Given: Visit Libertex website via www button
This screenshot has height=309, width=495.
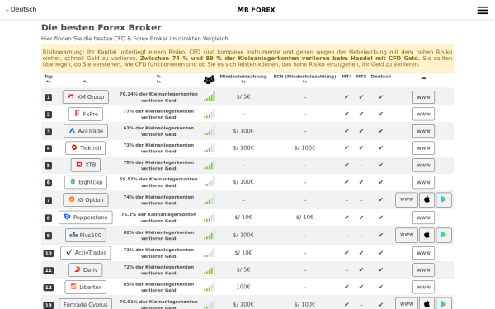Looking at the screenshot, I should (x=423, y=287).
